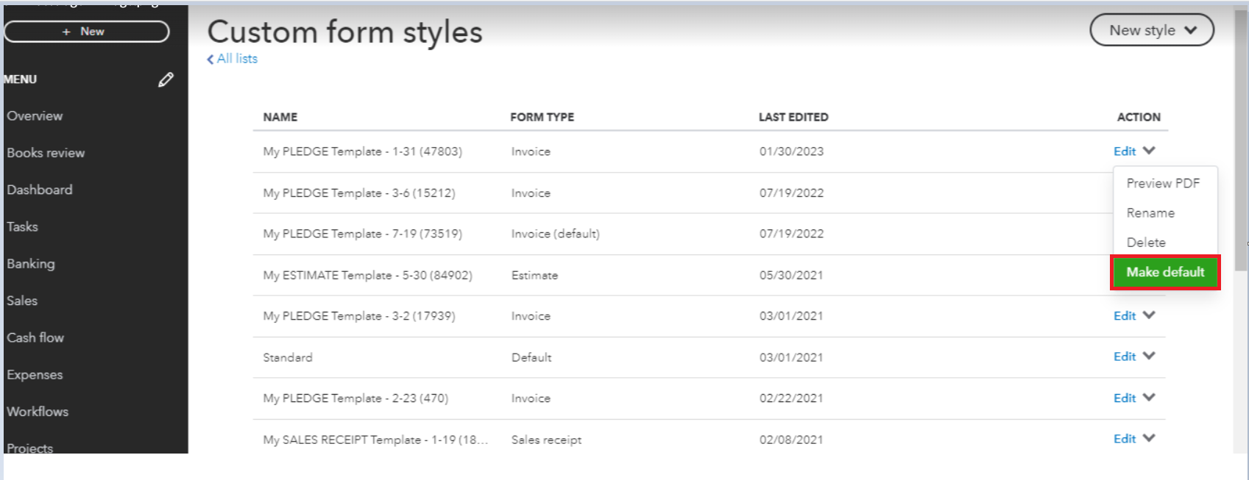This screenshot has height=480, width=1249.
Task: Open the Workflows page
Action: coord(37,412)
